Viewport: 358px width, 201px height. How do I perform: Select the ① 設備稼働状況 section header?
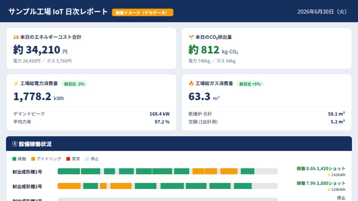pyautogui.click(x=179, y=144)
